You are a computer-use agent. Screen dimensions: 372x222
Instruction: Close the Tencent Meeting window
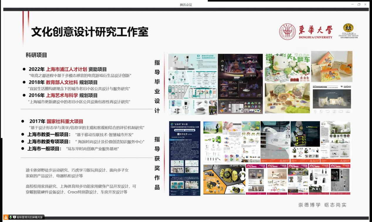click(365, 4)
